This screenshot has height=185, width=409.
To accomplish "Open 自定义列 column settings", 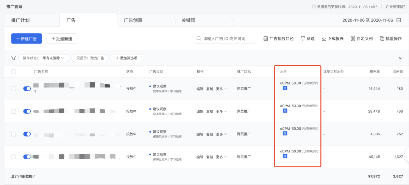I will pyautogui.click(x=362, y=39).
